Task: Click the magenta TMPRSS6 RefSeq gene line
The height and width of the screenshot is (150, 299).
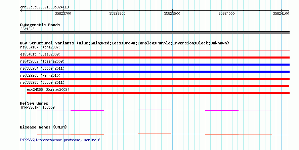Action: (155, 110)
